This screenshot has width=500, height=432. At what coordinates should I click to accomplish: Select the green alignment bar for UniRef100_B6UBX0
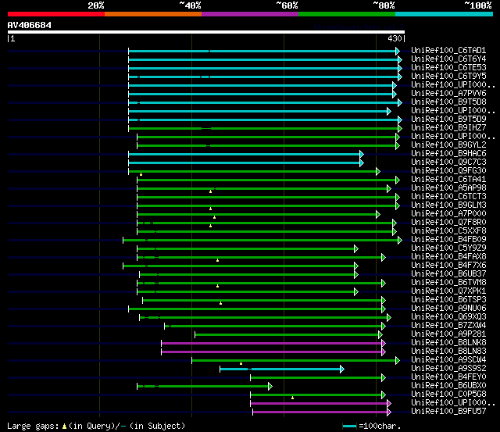pos(205,387)
